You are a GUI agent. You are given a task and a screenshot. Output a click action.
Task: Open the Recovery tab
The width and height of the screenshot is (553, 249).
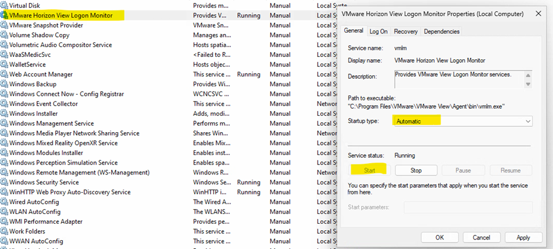[405, 31]
